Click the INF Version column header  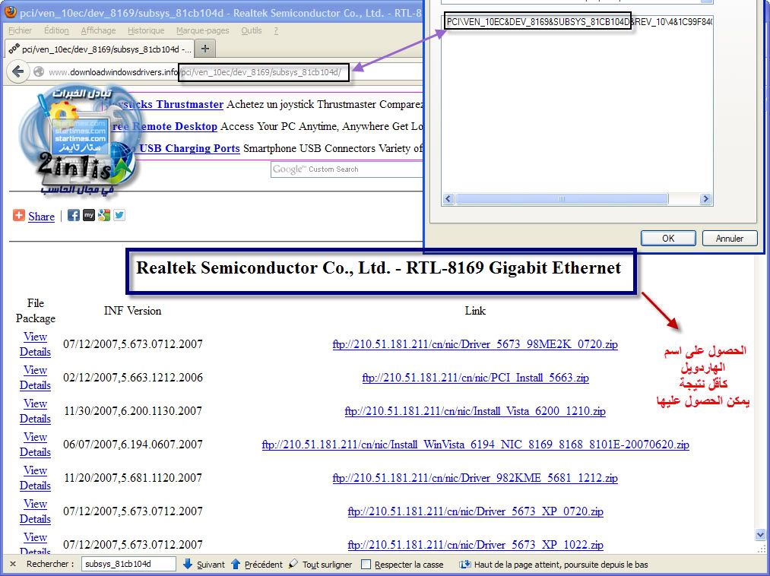[x=132, y=311]
